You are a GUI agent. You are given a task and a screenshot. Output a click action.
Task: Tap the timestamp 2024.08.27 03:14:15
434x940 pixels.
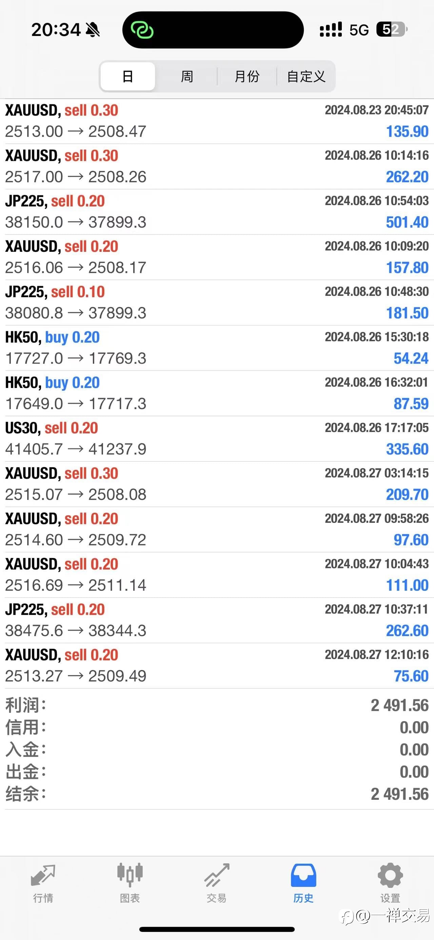pyautogui.click(x=377, y=473)
